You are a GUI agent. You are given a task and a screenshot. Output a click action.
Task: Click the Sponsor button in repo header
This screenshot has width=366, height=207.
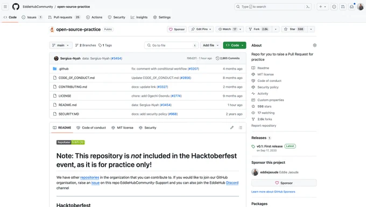(177, 29)
